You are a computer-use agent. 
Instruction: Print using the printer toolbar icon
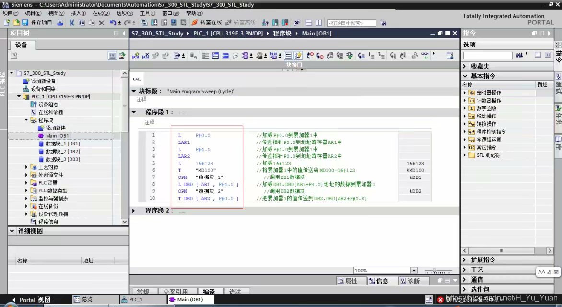point(60,23)
